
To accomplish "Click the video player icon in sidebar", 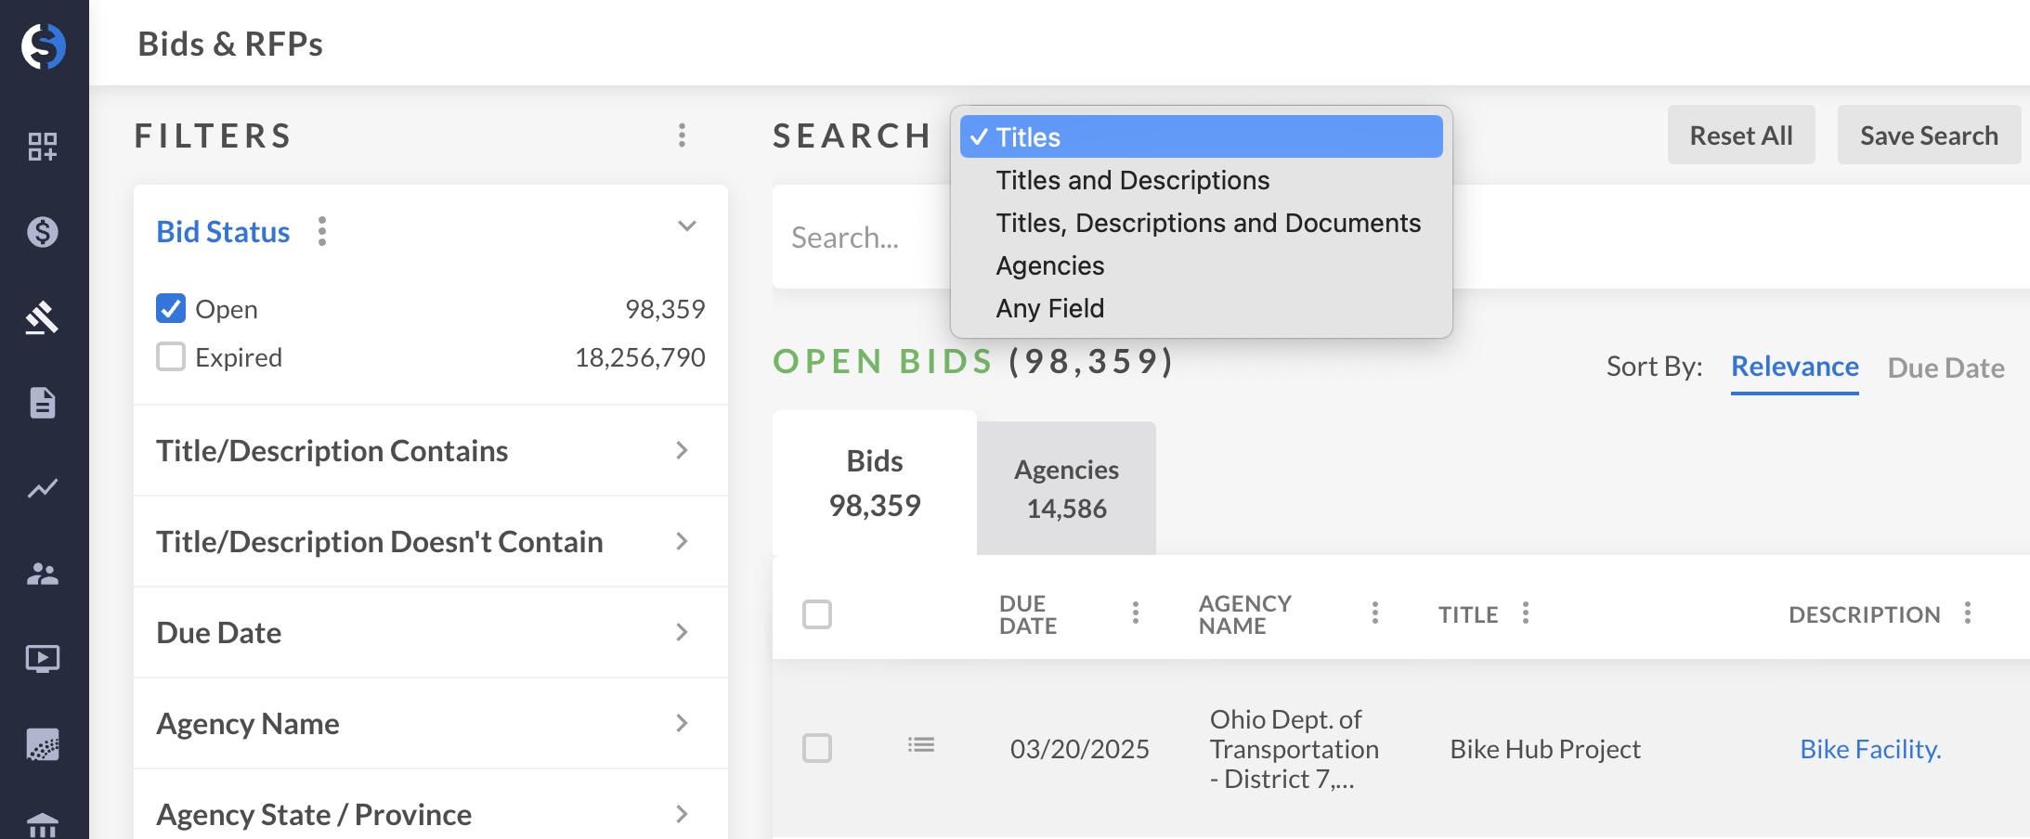I will [43, 659].
